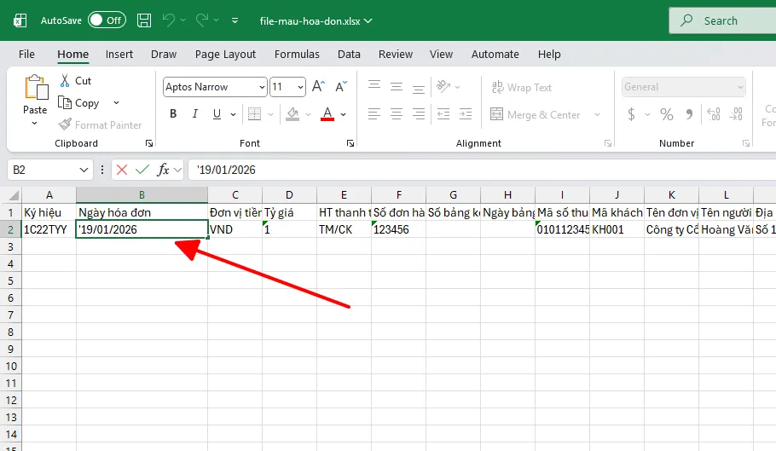Open the Undo history dropdown arrow

[x=182, y=20]
